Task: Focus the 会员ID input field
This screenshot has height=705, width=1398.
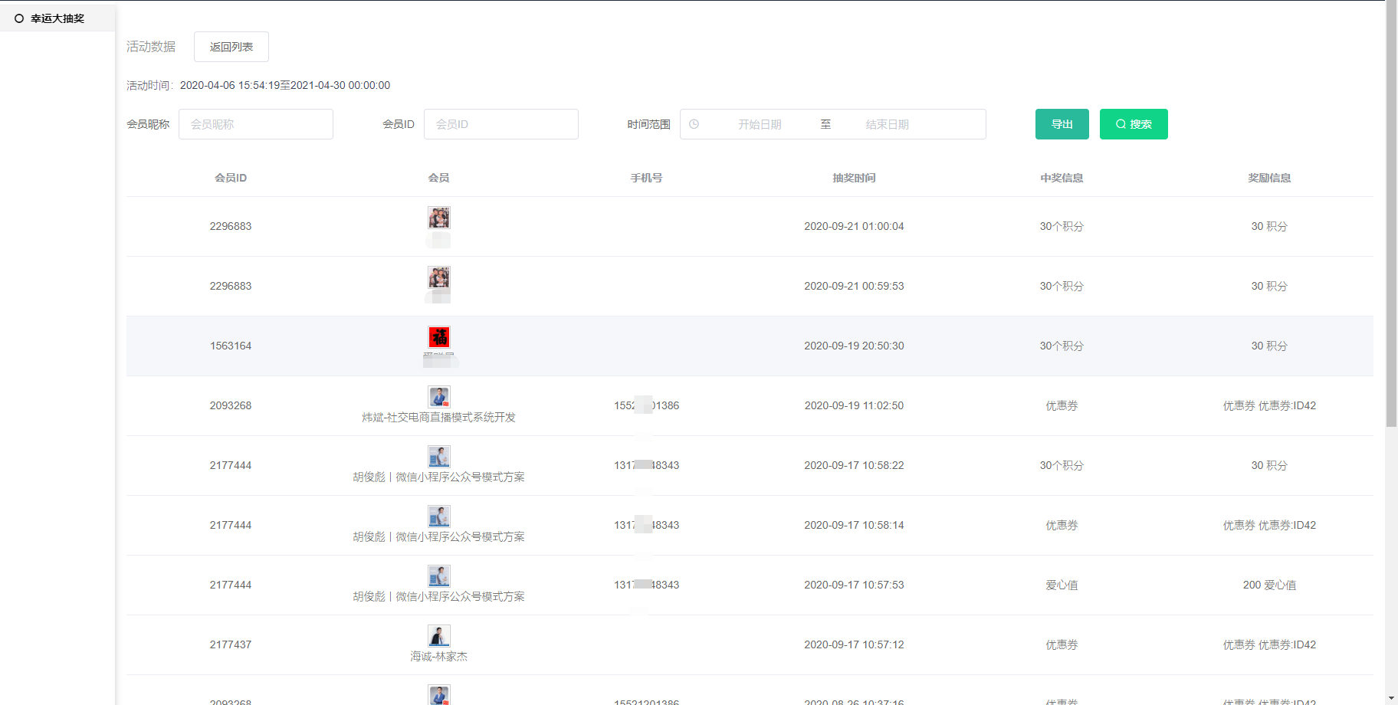Action: 500,124
